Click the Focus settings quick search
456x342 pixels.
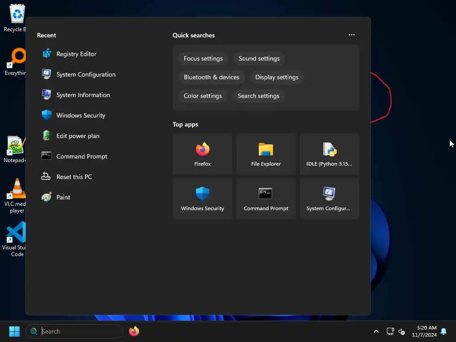coord(203,58)
